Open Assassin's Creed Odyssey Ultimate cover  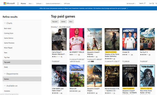pyautogui.click(x=130, y=75)
